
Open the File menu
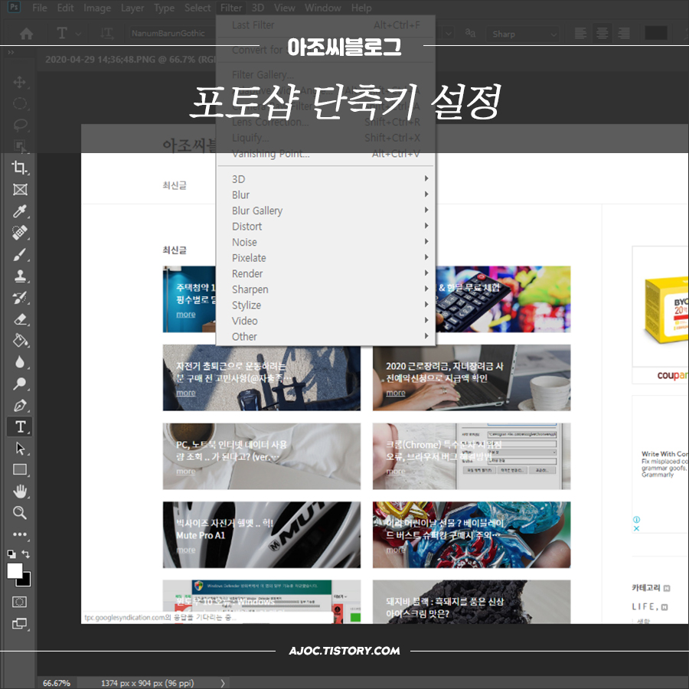(40, 8)
